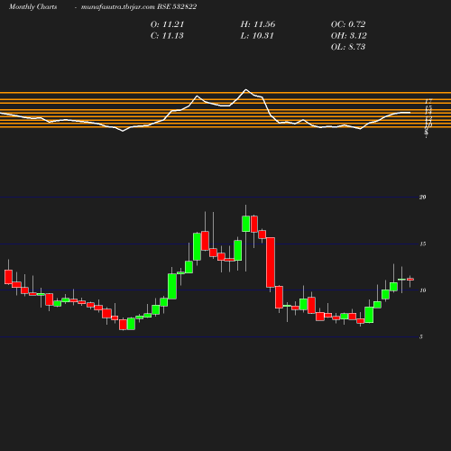Click the price axis label '10'
The height and width of the screenshot is (451, 451).
[x=423, y=290]
